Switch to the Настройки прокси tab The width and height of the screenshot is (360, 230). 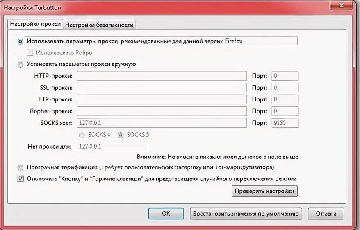click(x=35, y=24)
